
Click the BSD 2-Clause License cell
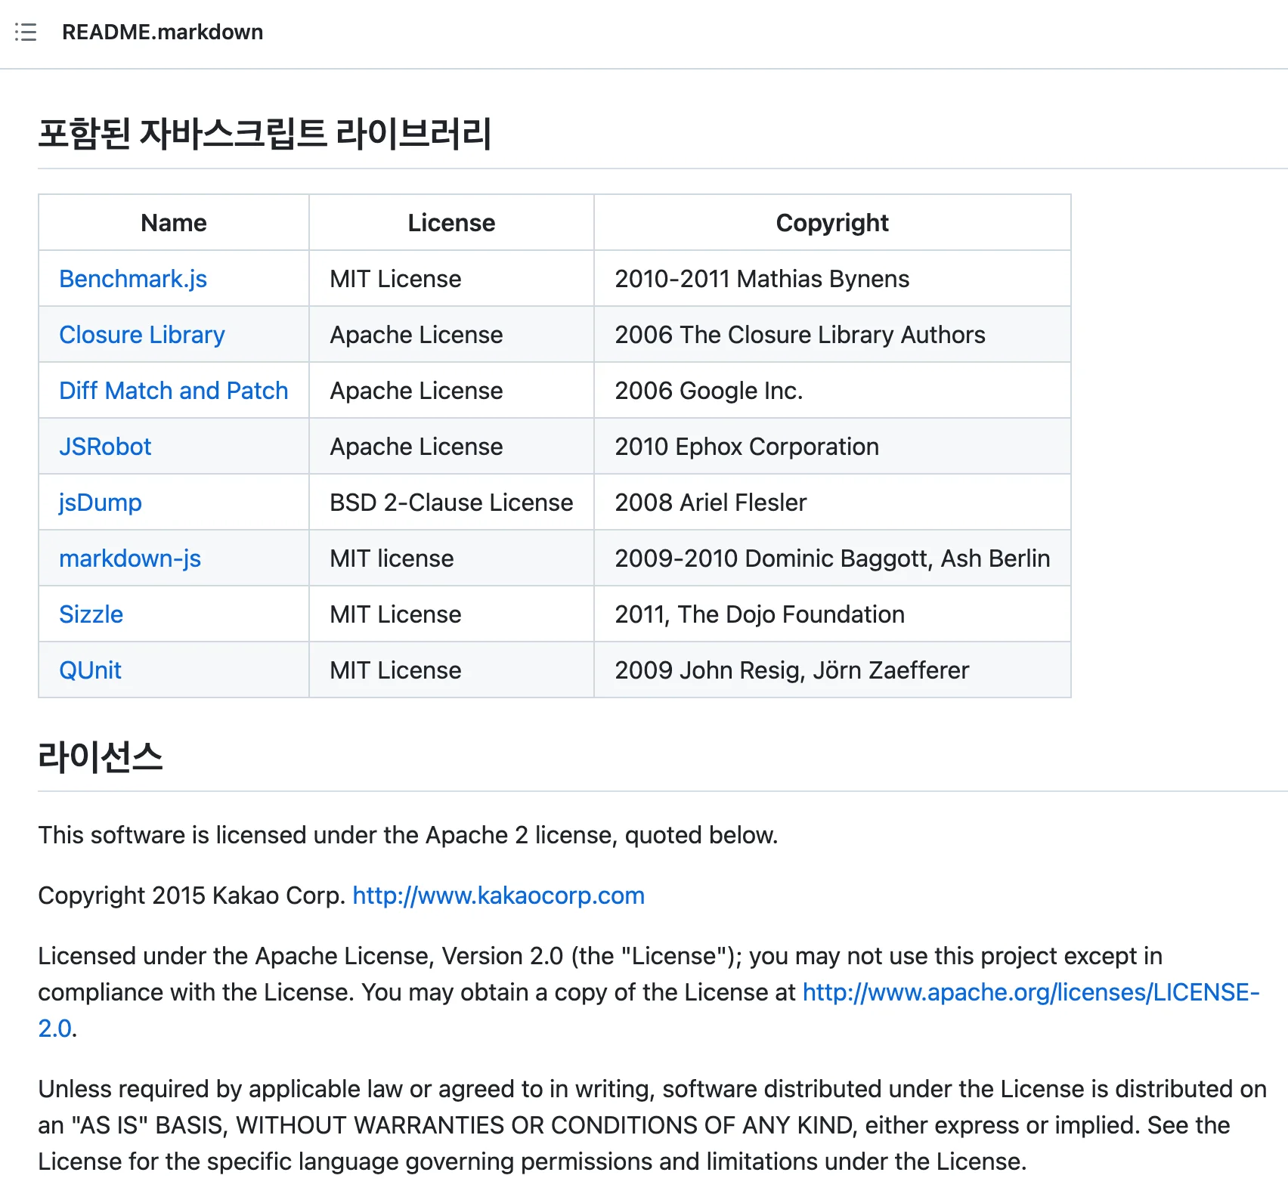pos(451,503)
